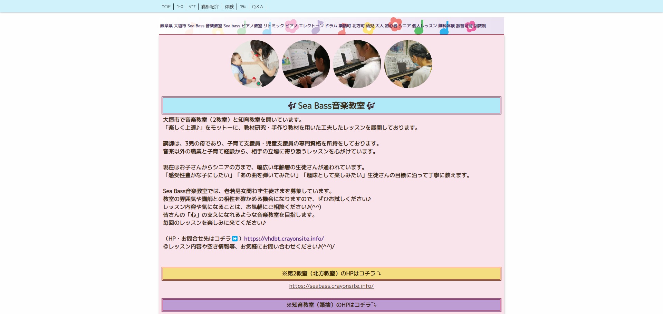Viewport: 663px width, 314px height.
Task: Select the コース tab
Action: point(179,6)
